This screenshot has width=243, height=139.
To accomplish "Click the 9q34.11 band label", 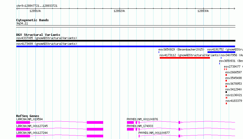I will tap(22, 23).
